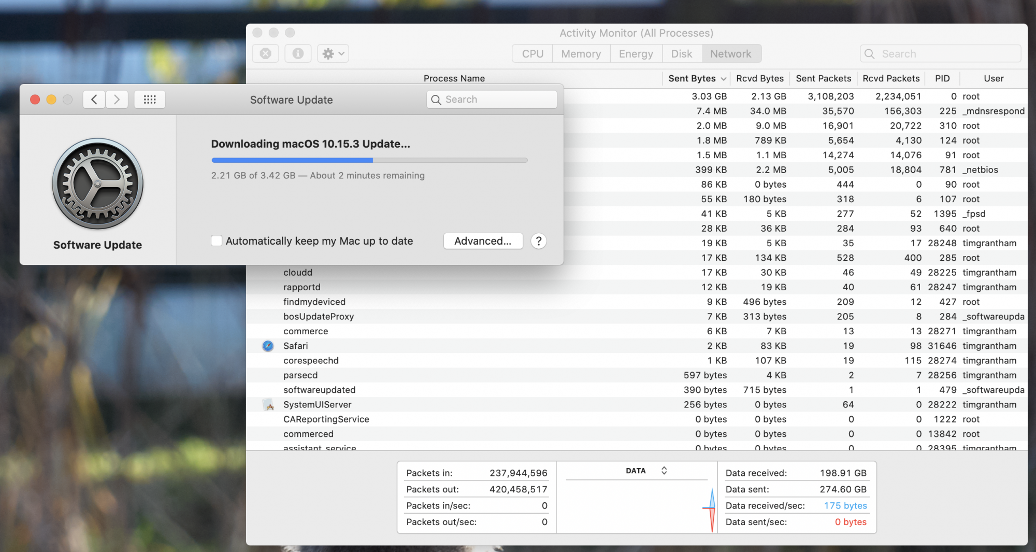Select the findmydeviced process row
Screen dimensions: 1036x552
tap(637, 302)
